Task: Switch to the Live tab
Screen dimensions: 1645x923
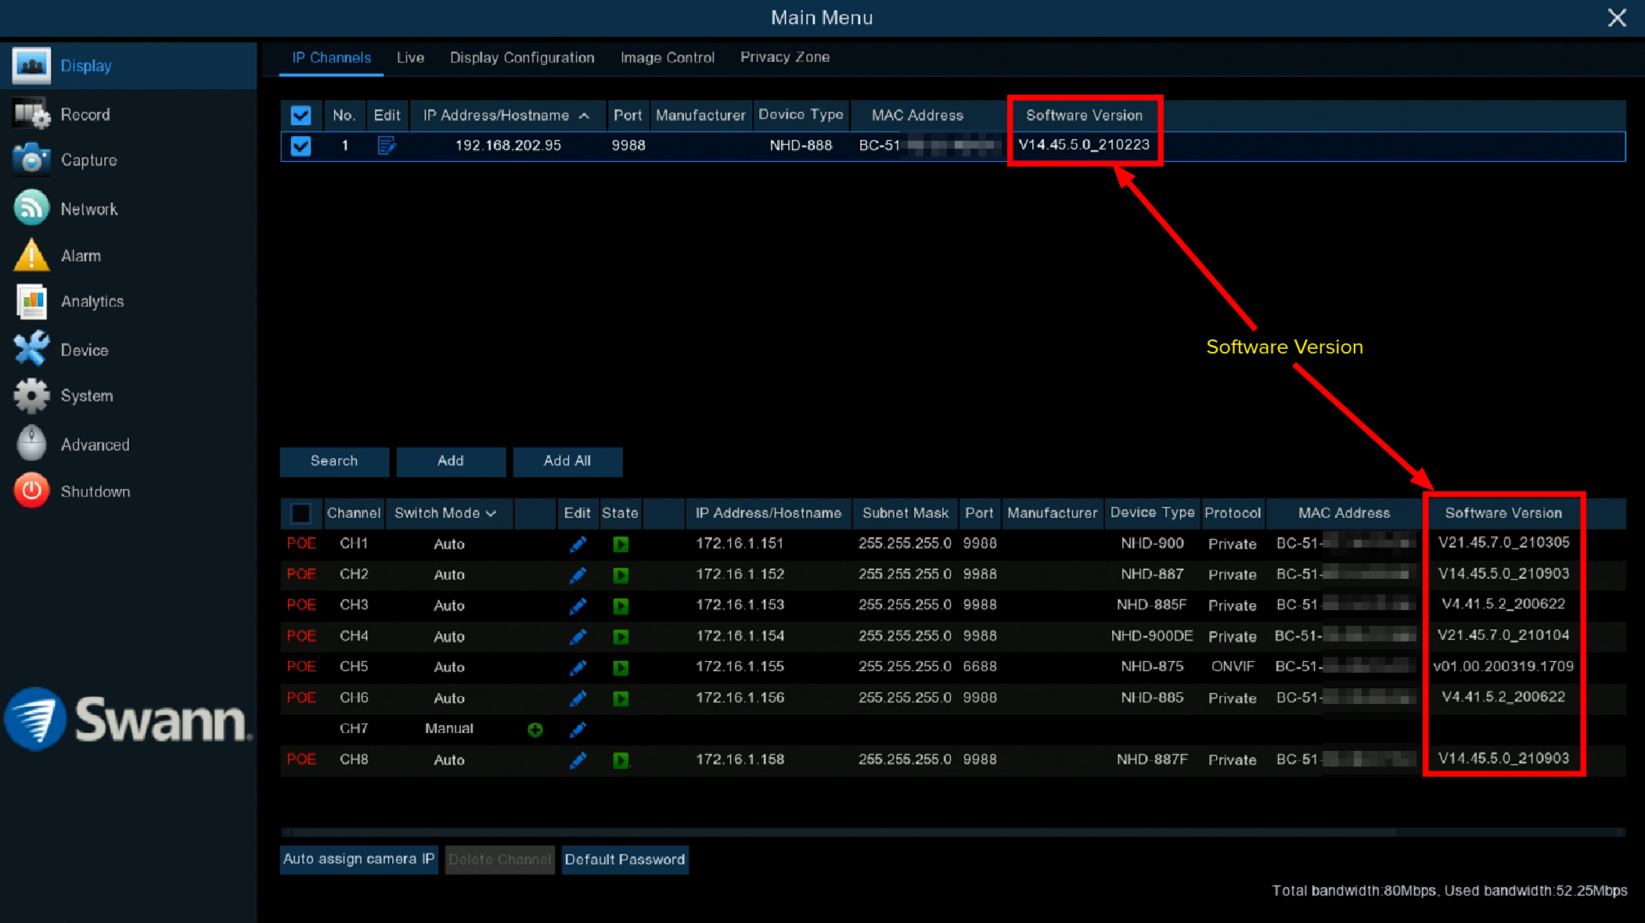Action: pyautogui.click(x=410, y=57)
